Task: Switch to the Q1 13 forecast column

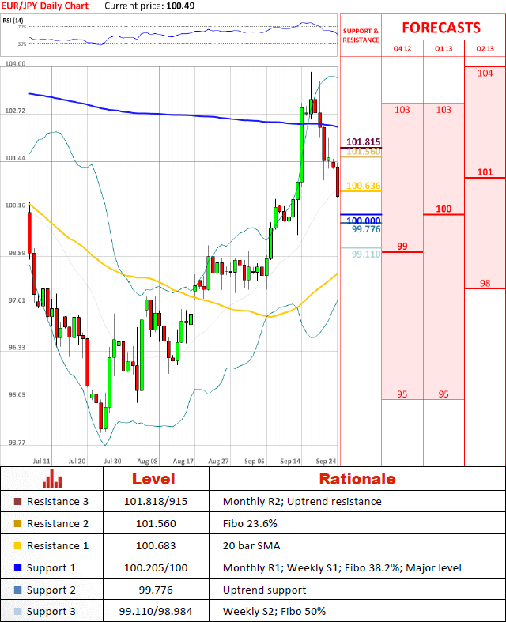Action: [444, 49]
